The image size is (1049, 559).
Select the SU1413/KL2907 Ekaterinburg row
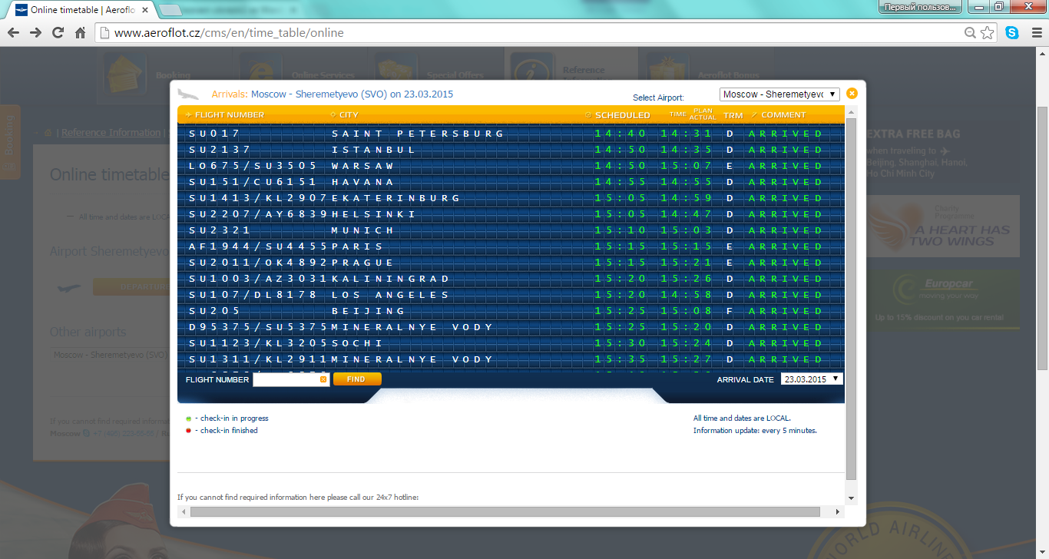tap(511, 198)
